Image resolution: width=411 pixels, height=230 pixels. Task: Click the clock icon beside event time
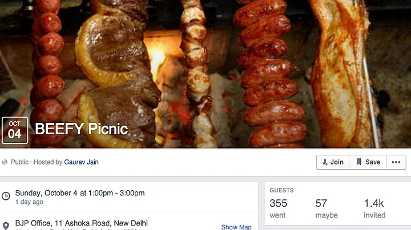point(6,196)
